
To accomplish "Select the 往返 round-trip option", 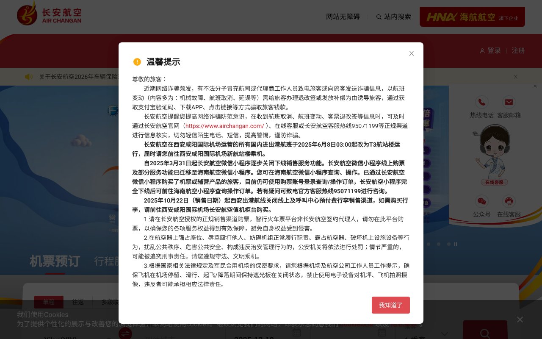I will pyautogui.click(x=78, y=302).
